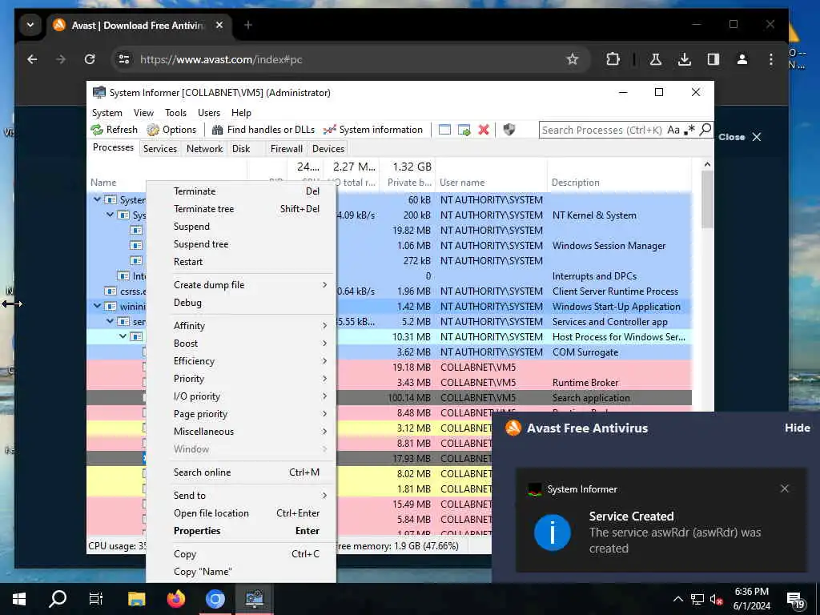Open a new Chrome tab with plus
Viewport: 820px width, 615px height.
pos(248,25)
